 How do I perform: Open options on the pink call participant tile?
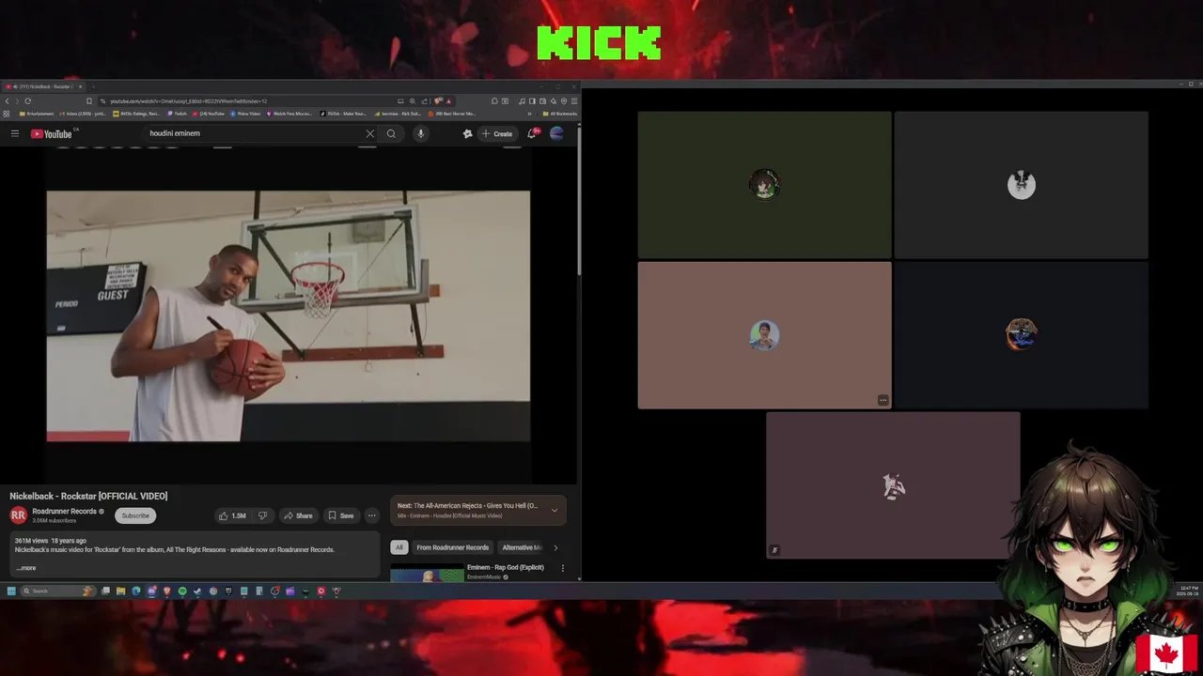[883, 401]
